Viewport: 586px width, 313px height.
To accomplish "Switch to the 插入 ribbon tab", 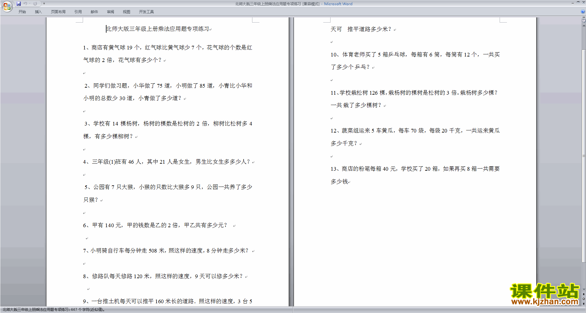I will 38,12.
